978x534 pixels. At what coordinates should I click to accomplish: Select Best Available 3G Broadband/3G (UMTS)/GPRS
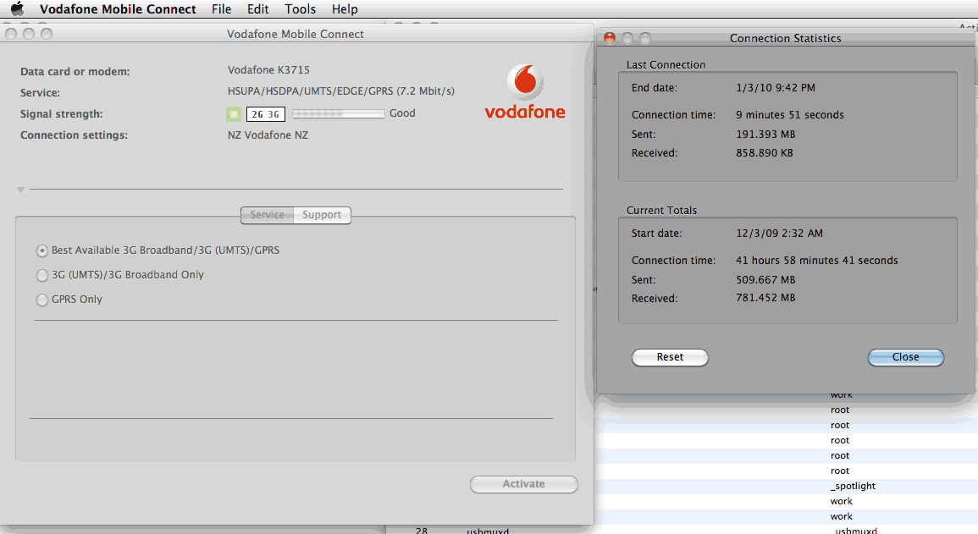coord(157,250)
